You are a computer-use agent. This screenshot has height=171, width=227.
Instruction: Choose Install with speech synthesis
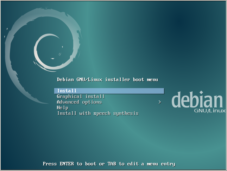tap(98, 113)
